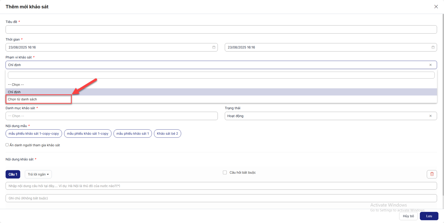Enable Câu hỏi bắt buộc checkbox

tap(225, 173)
